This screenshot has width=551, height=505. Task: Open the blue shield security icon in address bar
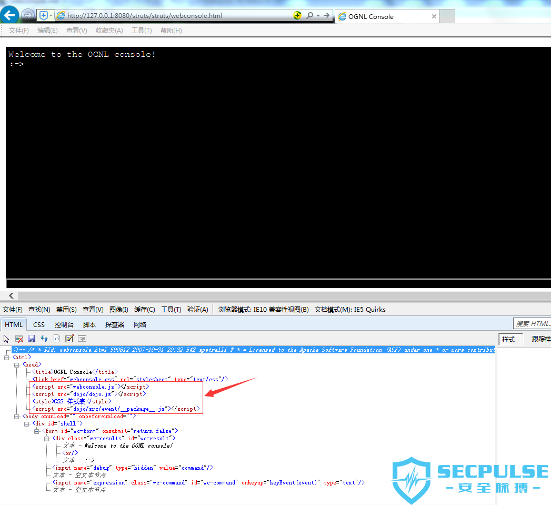(44, 15)
